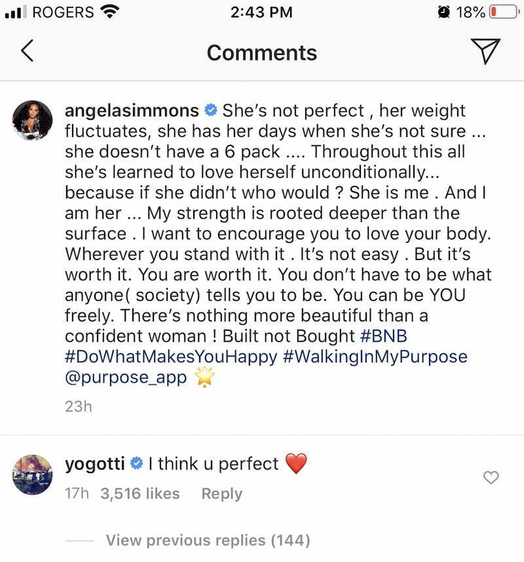This screenshot has height=562, width=524.
Task: Reply to yogotti's comment
Action: [x=221, y=494]
